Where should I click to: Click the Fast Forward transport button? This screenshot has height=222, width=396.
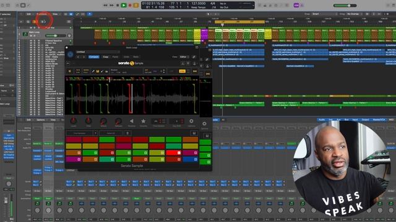coord(111,5)
